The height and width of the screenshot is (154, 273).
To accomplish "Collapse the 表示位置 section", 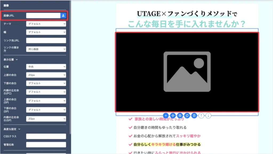I will click(11, 59).
